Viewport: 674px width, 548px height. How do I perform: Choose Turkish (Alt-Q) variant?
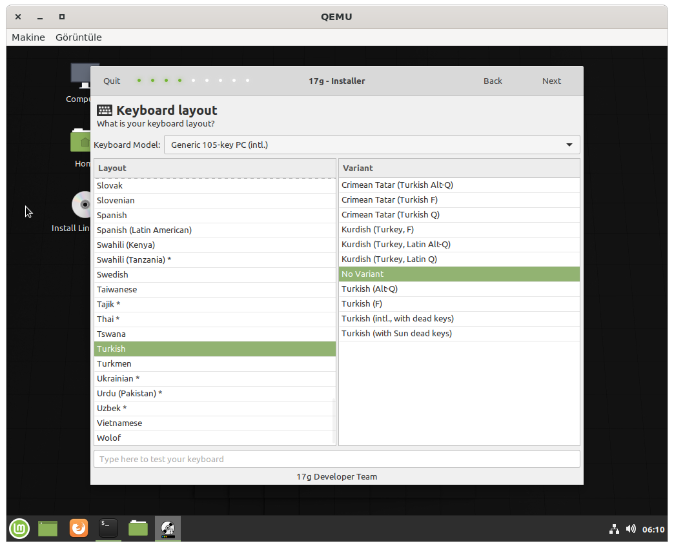[459, 289]
